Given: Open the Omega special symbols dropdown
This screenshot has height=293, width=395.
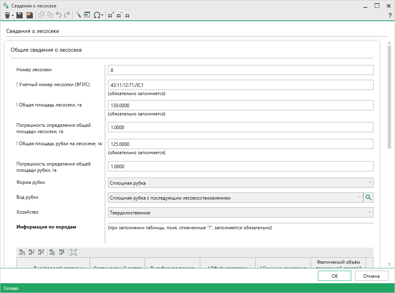Looking at the screenshot, I should 98,15.
